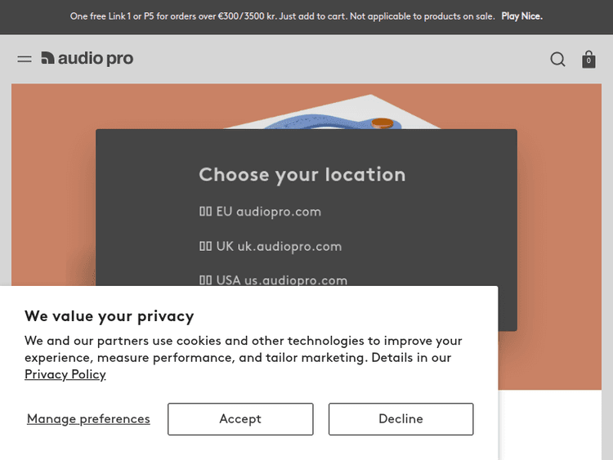Open the shopping bag cart icon
613x460 pixels.
point(588,60)
